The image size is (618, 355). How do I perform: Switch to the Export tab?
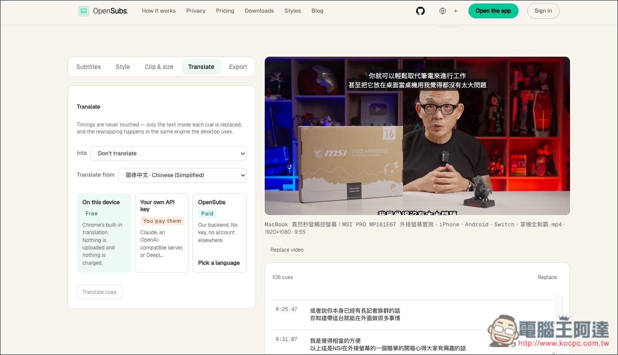[x=238, y=67]
